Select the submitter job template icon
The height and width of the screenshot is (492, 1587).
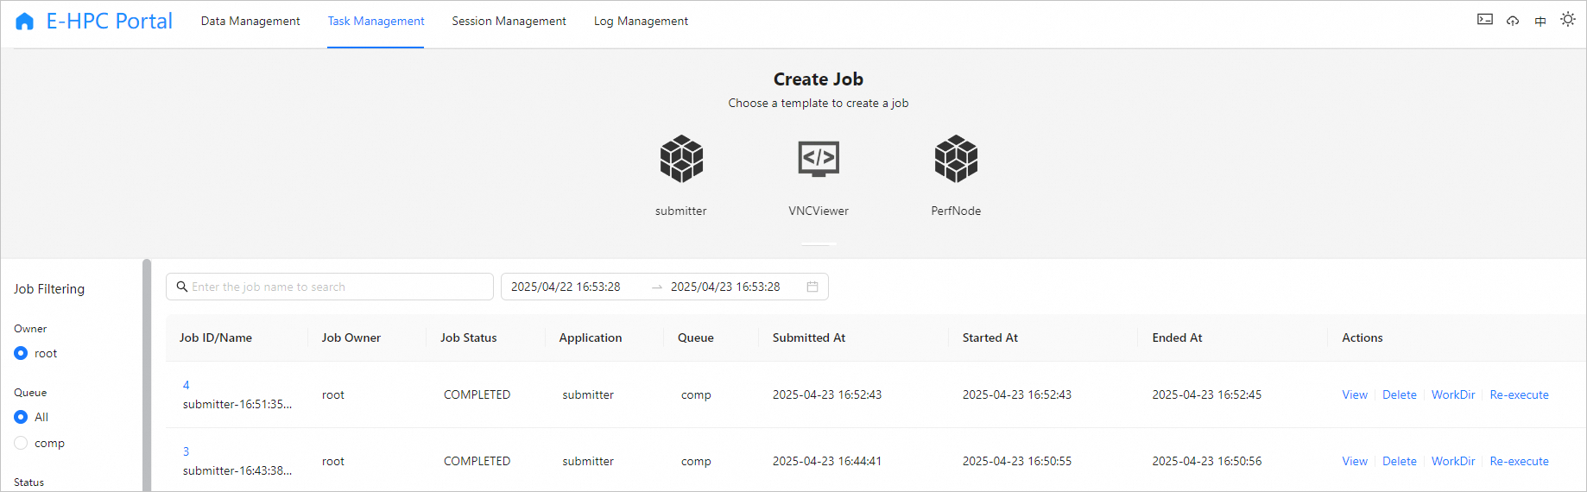click(681, 159)
